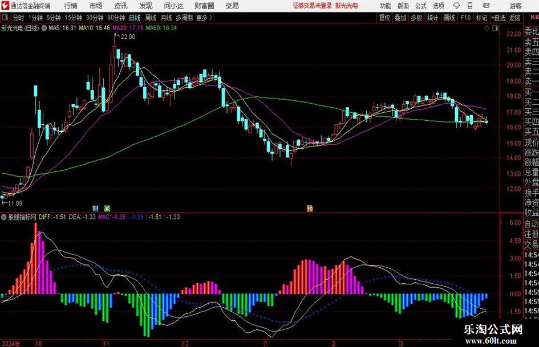
Task: Click the 叠加 overlay button
Action: tap(400, 18)
